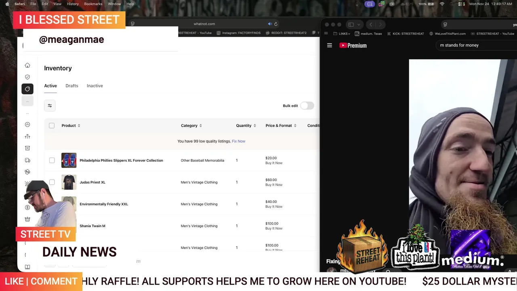
Task: Open the Environmentally Friendly XXL listing
Action: tap(104, 204)
